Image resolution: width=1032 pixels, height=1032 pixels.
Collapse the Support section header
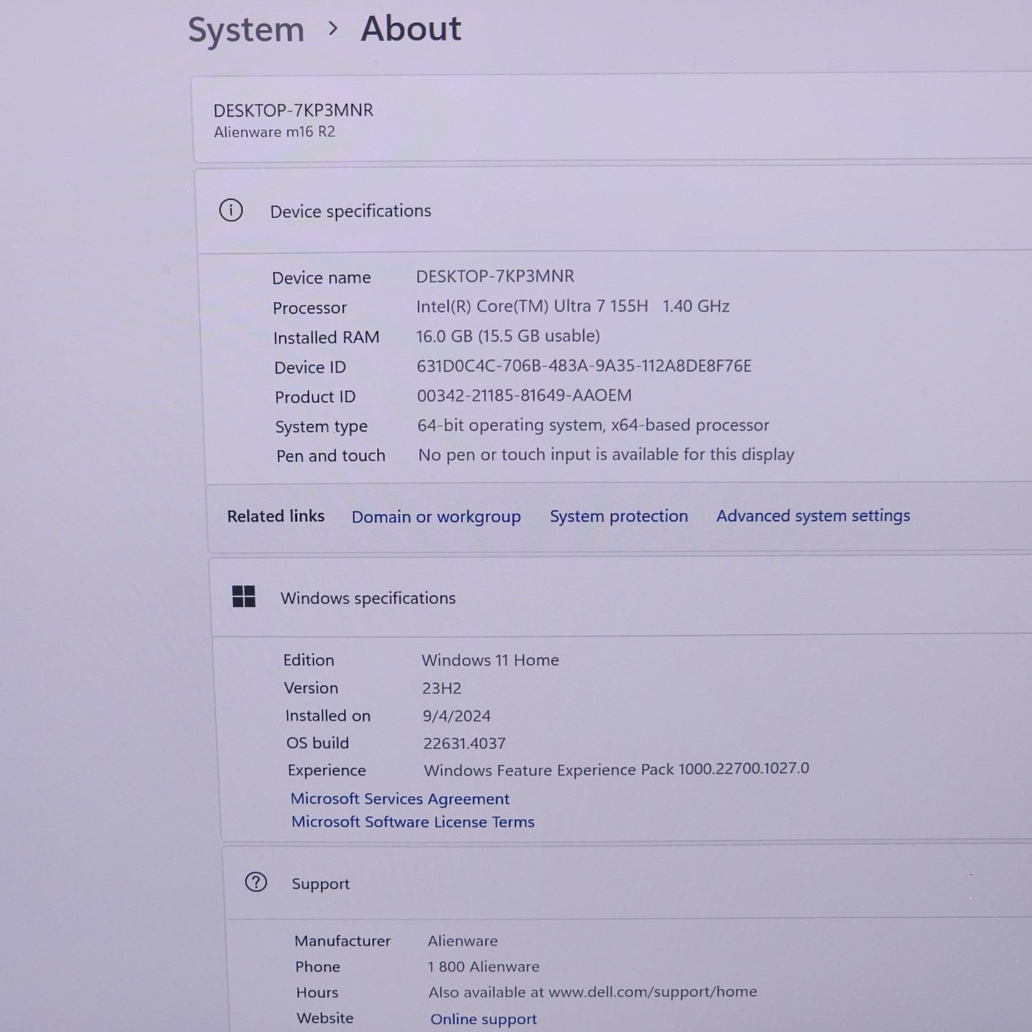pyautogui.click(x=628, y=883)
